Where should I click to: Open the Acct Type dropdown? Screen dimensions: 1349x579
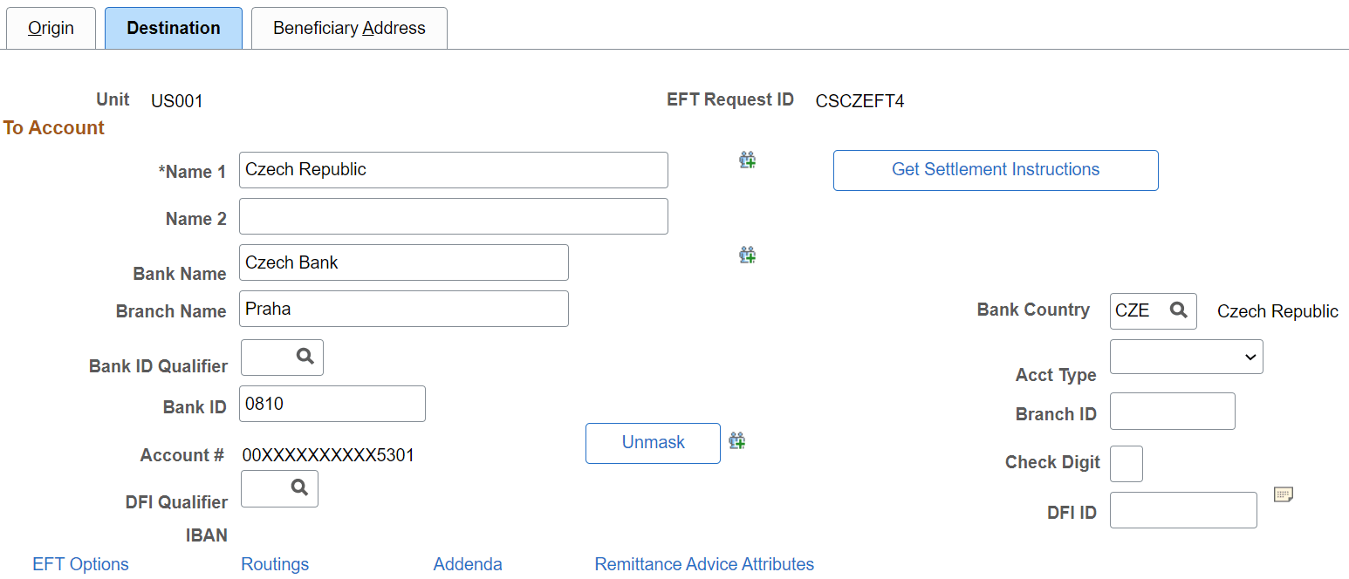pyautogui.click(x=1186, y=356)
